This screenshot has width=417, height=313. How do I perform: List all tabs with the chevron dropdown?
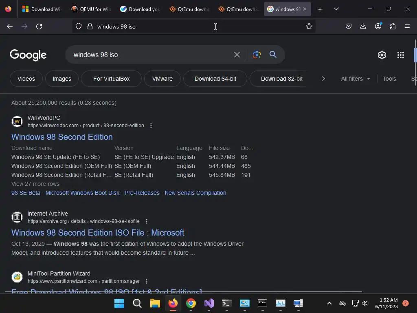[336, 9]
